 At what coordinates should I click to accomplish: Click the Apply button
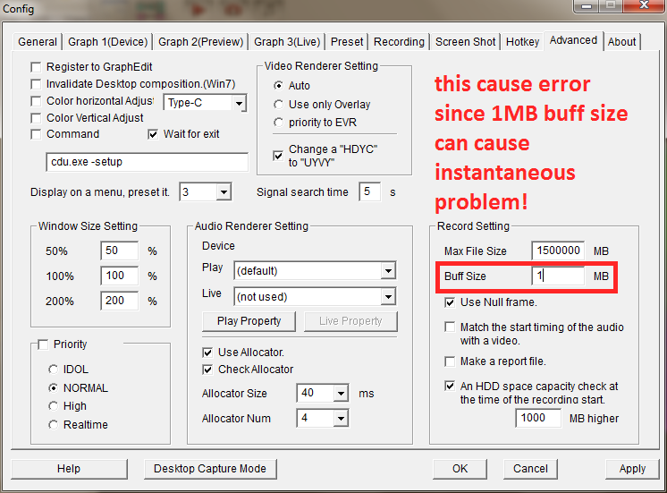(632, 469)
